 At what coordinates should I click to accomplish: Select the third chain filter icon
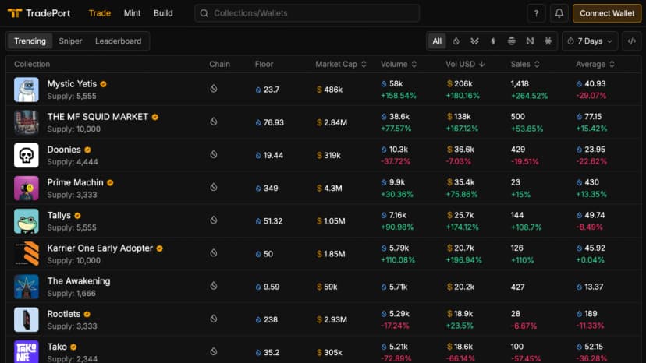pos(493,41)
